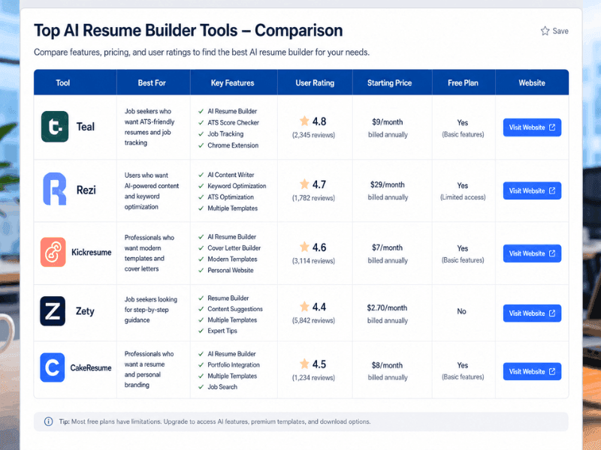The image size is (601, 450).
Task: Click the star icon beside the 4.7 rating
Action: tap(304, 184)
